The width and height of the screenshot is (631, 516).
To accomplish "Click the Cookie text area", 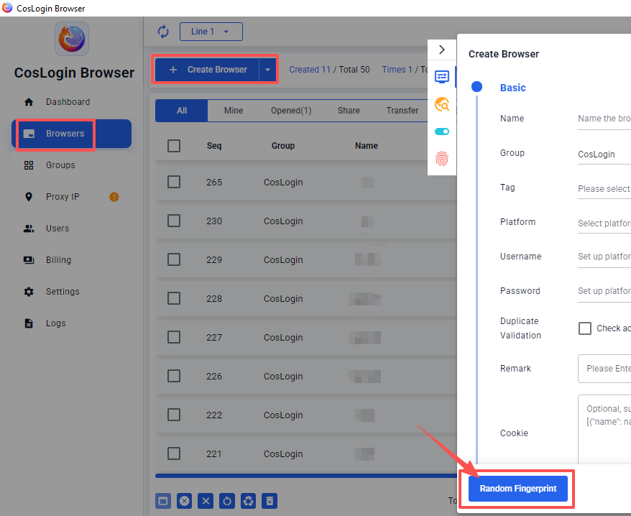I will coord(604,430).
